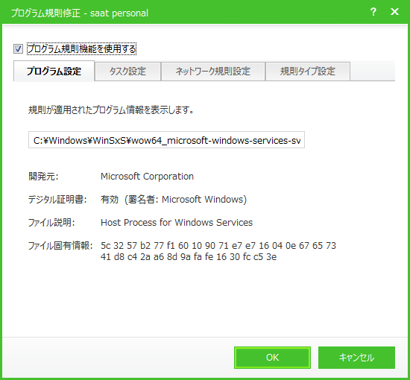Go to the 規則タイプ設定 tab
Screen dimensions: 410x380
(308, 71)
